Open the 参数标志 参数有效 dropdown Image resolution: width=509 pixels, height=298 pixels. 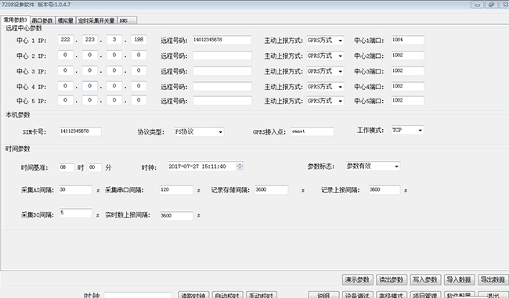pos(373,166)
